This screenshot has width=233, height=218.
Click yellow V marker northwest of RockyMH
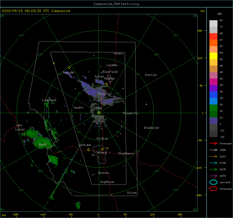(54, 64)
